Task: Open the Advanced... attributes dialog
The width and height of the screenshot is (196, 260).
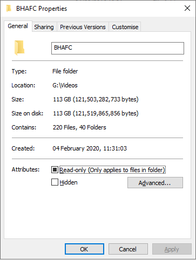Action: [155, 183]
